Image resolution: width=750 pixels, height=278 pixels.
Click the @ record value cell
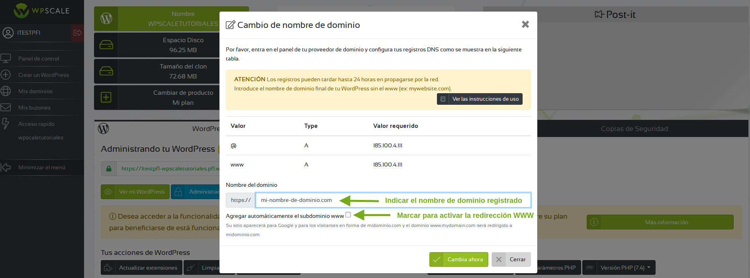pos(233,145)
